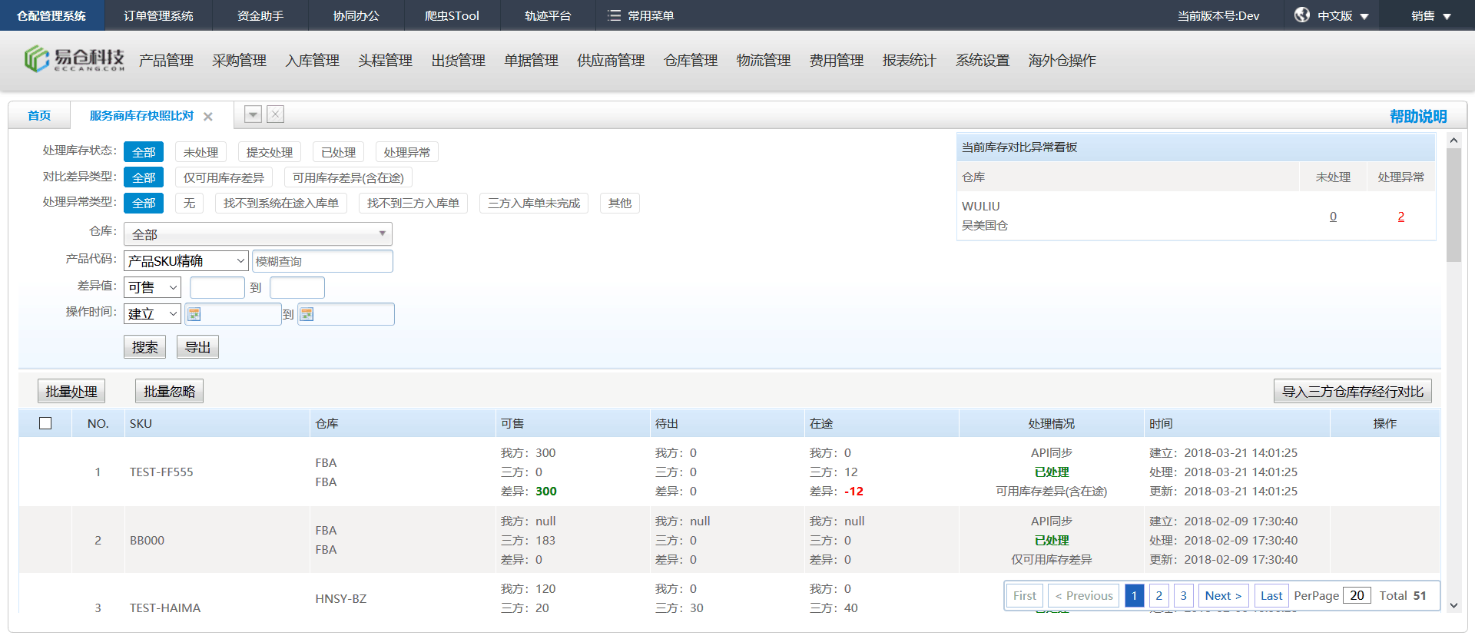The width and height of the screenshot is (1475, 639).
Task: Open the 产品SKU精确 dropdown
Action: point(186,261)
